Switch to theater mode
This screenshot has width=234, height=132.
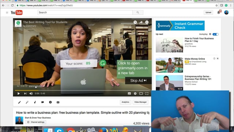click(x=141, y=93)
